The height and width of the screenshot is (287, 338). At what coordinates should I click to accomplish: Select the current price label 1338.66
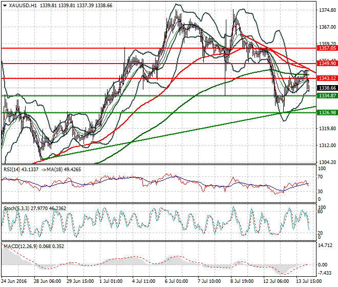327,88
